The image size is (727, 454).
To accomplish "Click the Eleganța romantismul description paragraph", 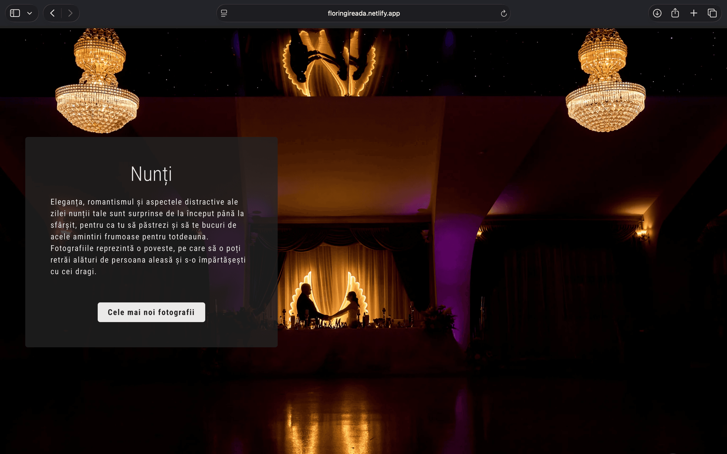I will [x=148, y=236].
